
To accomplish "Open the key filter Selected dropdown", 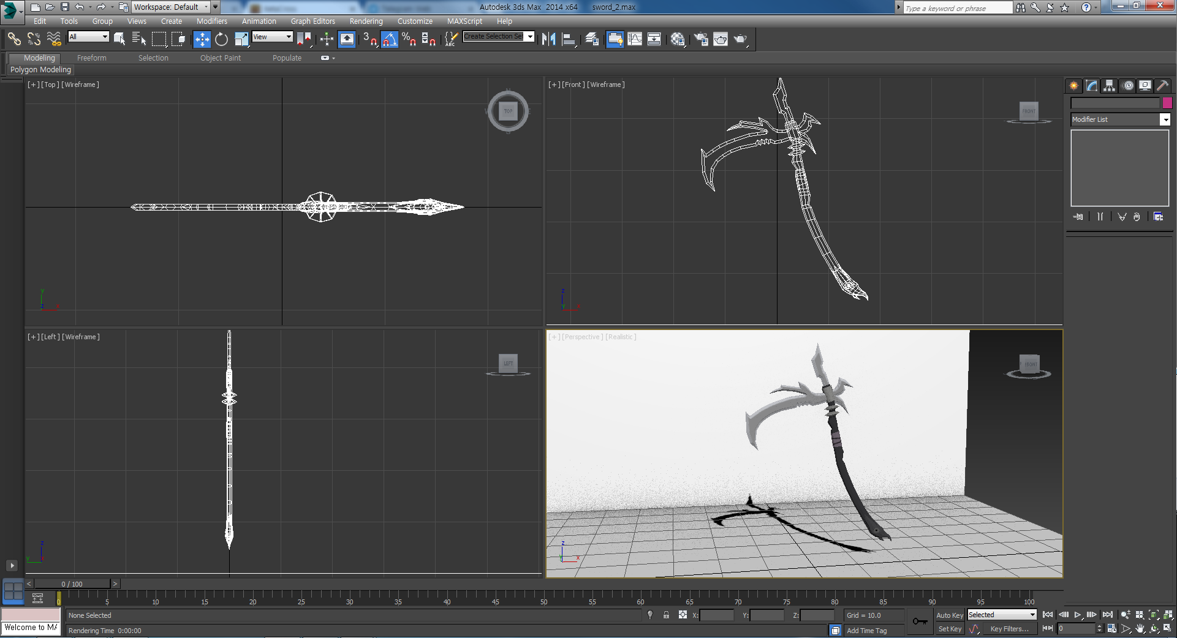I will click(1002, 615).
